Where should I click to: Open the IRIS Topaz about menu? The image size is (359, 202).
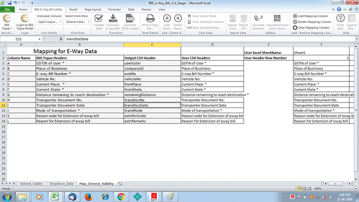point(7,22)
